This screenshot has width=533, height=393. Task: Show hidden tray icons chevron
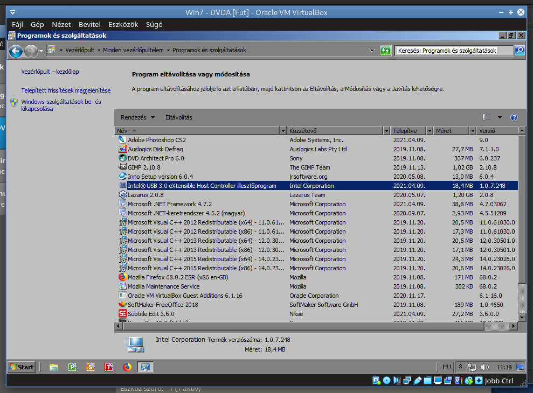click(460, 367)
